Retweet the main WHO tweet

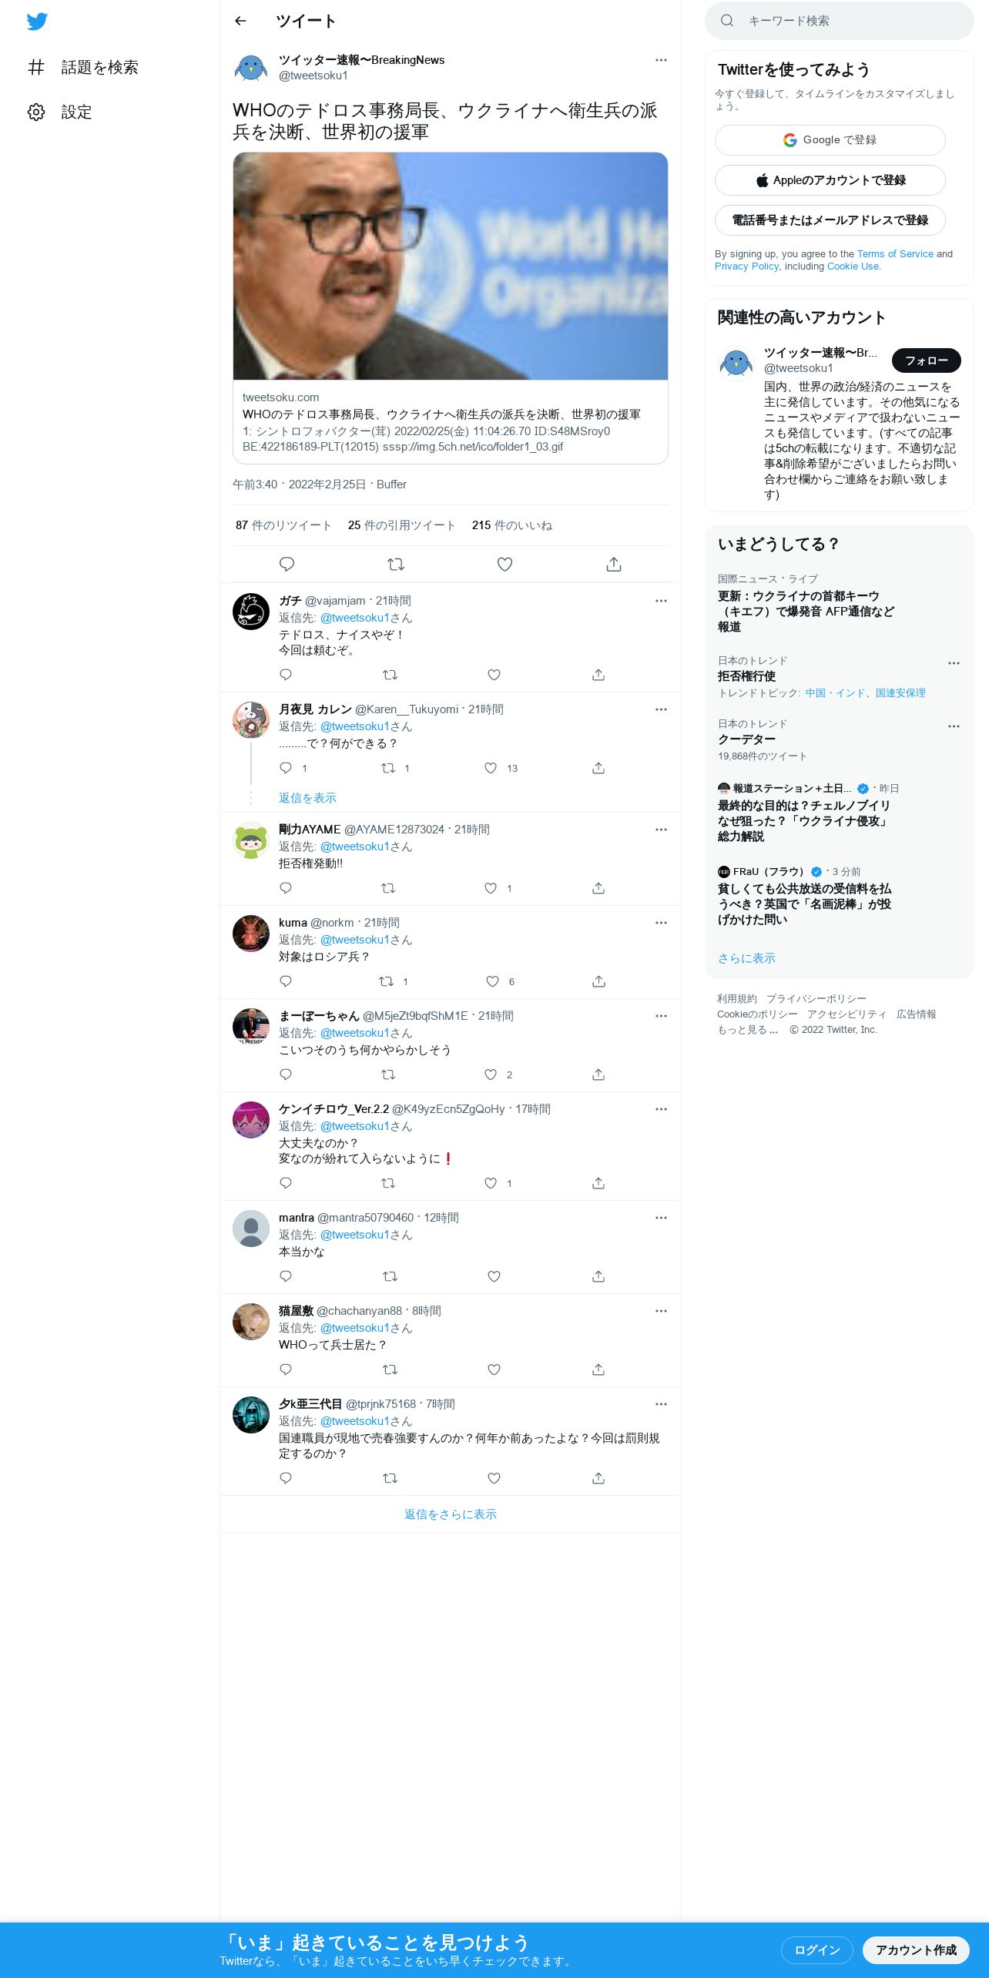(396, 564)
